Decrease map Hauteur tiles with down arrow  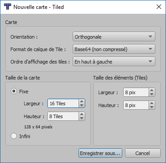82,118
